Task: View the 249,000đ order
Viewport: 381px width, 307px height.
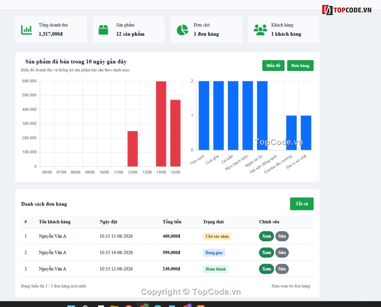Action: 266,269
